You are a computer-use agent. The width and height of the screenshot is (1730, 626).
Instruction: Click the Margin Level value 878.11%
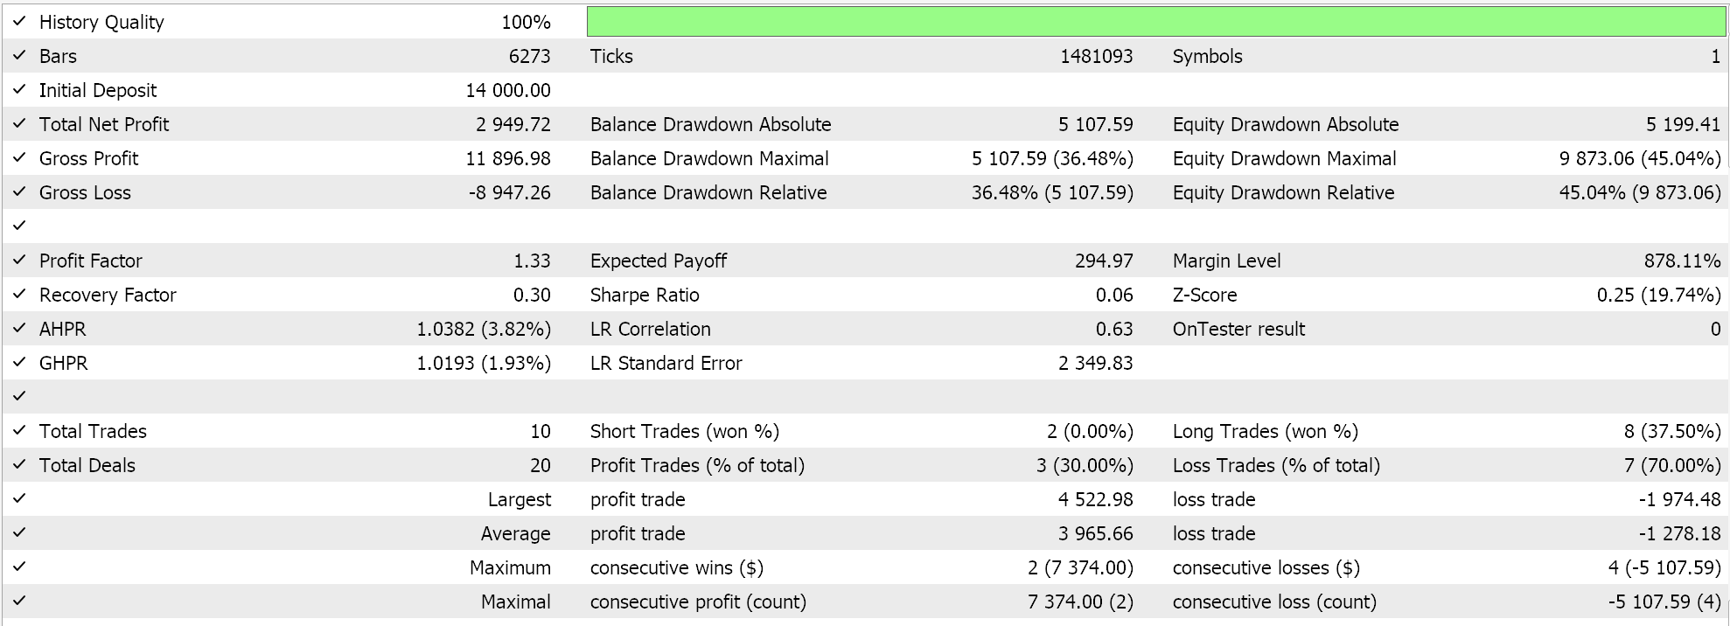pos(1682,261)
